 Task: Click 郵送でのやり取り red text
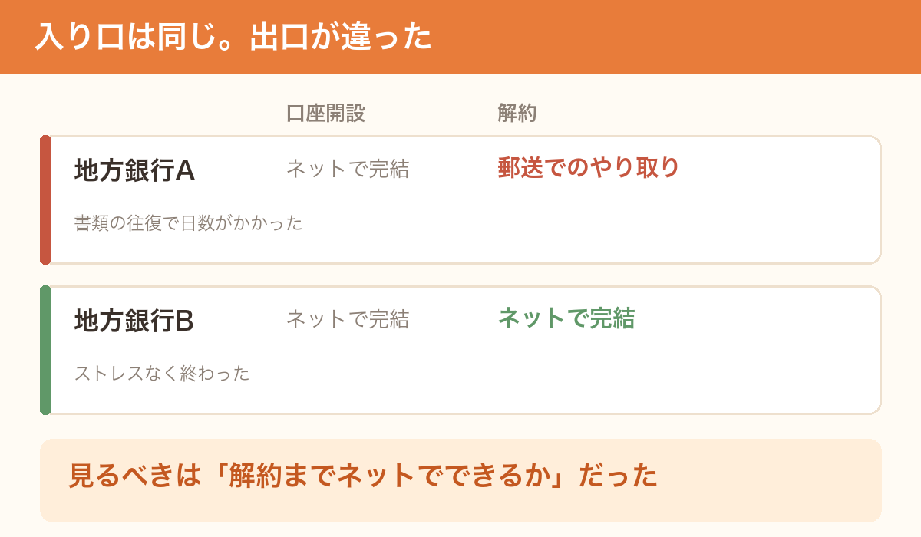point(589,167)
